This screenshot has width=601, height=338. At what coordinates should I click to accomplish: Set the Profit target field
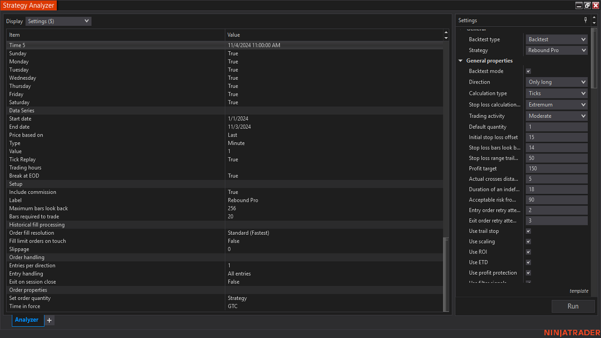click(557, 169)
